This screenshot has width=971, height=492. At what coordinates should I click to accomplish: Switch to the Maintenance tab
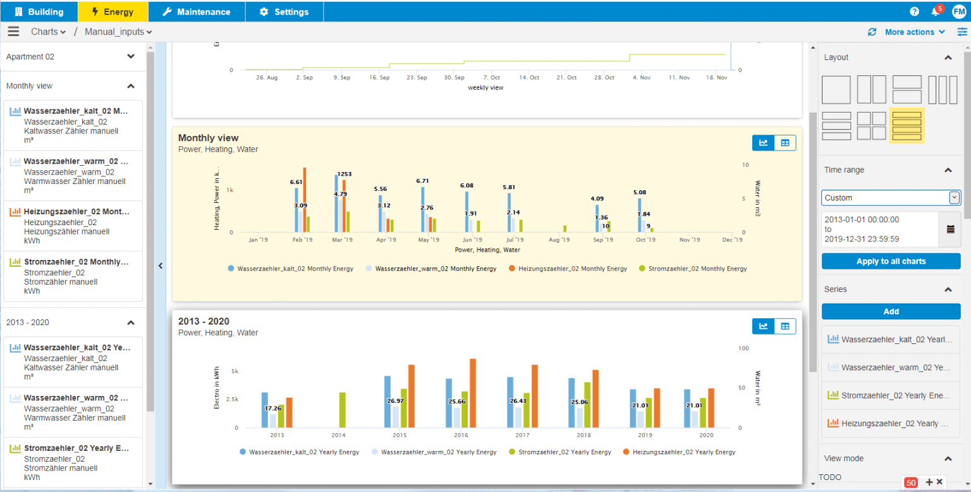pyautogui.click(x=196, y=11)
